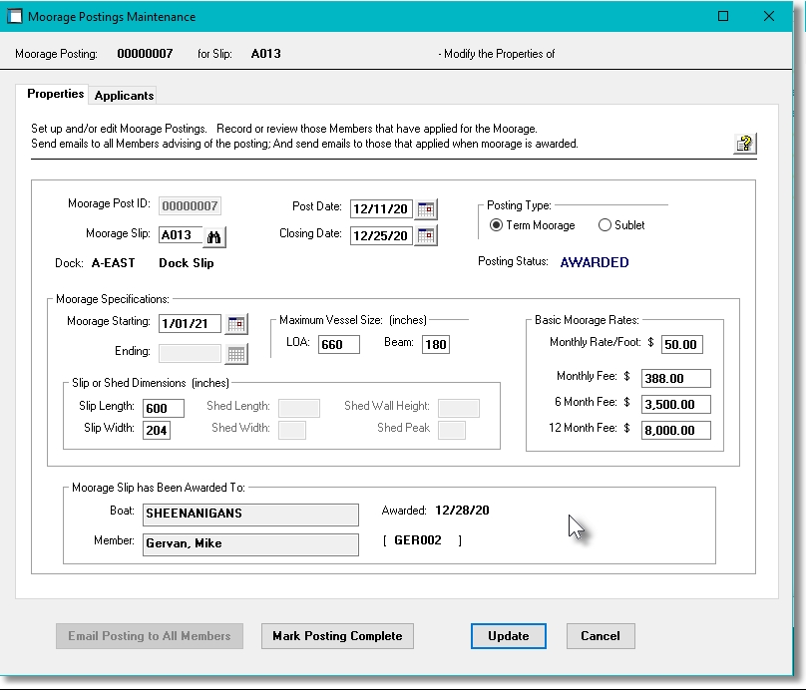Select the Boat name field showing SHEENANIGANS

pyautogui.click(x=249, y=515)
